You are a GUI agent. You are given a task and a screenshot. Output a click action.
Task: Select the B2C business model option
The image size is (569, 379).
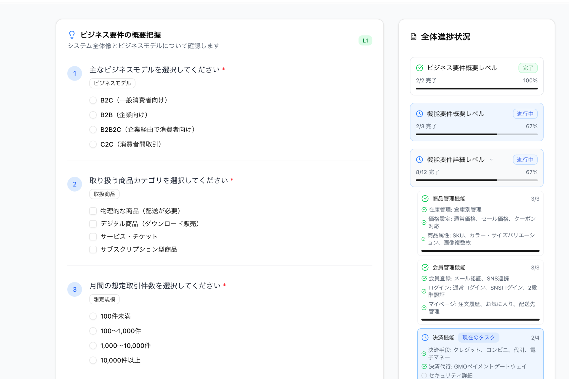pos(93,100)
